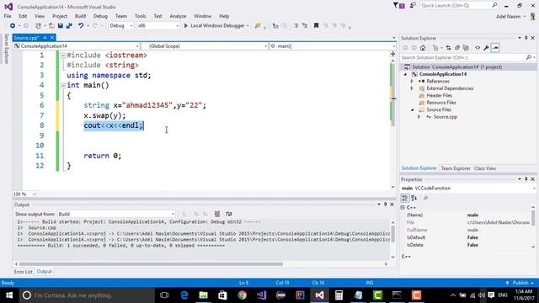
Task: Select the Resource Files folder
Action: 441,103
